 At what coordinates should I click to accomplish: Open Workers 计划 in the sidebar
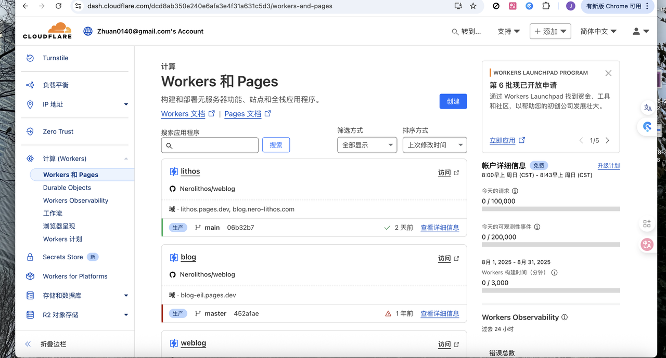pos(62,239)
